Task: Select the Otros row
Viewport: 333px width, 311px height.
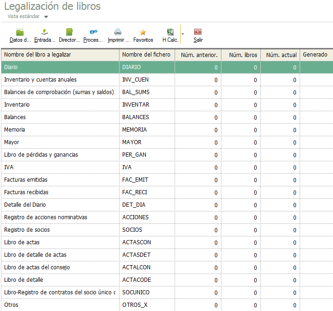Action: click(167, 305)
